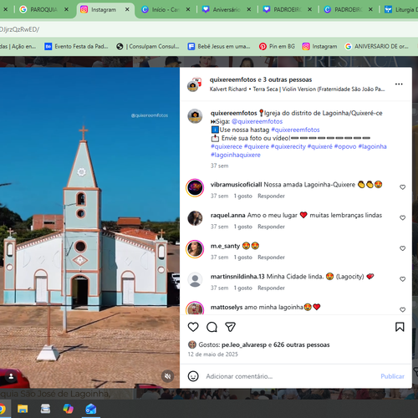Like m.e_santy's comment

click(x=402, y=248)
